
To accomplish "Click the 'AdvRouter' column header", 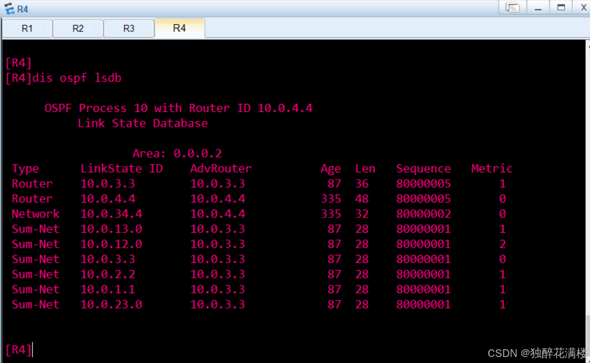I will pos(221,169).
